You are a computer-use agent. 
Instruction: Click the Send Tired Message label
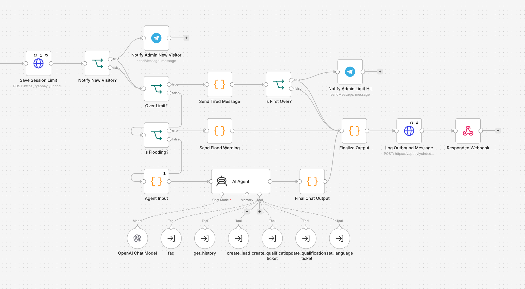point(220,102)
